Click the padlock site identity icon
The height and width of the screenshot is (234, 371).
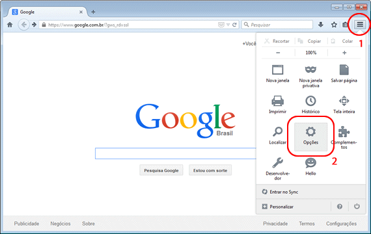point(44,25)
